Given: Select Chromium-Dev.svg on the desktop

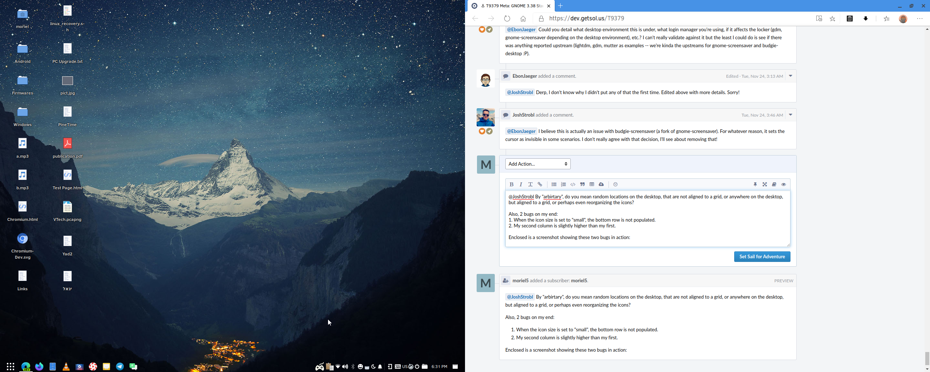Looking at the screenshot, I should [x=23, y=246].
